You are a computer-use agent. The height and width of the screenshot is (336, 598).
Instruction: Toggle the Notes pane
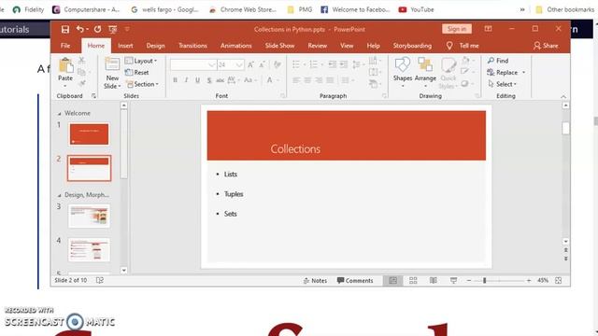coord(315,281)
